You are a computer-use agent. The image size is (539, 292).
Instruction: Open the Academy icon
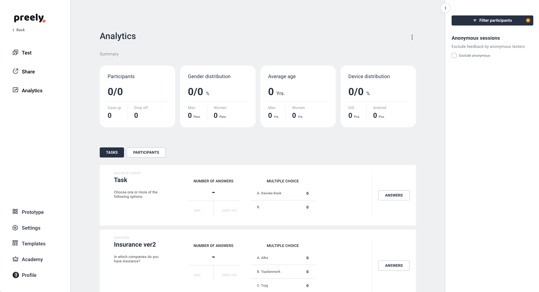15,259
